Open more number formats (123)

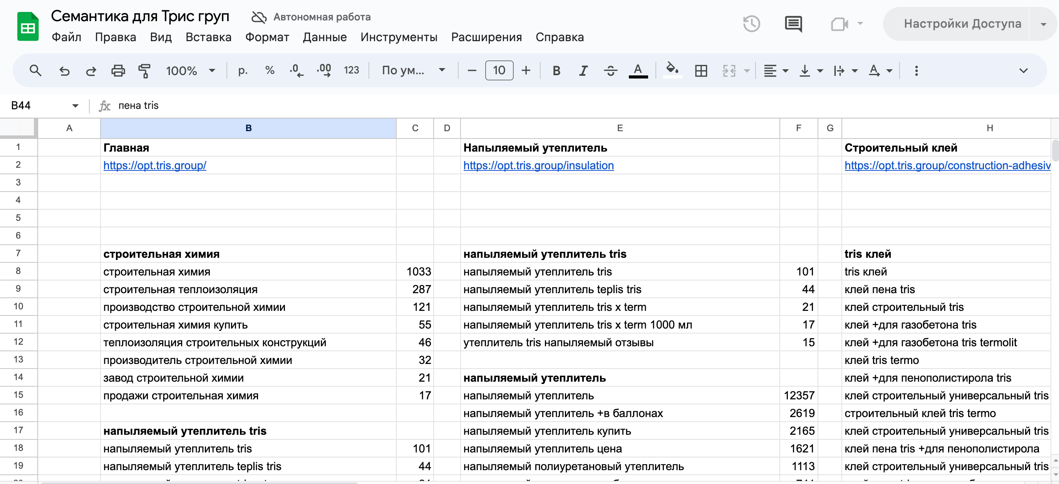(352, 71)
